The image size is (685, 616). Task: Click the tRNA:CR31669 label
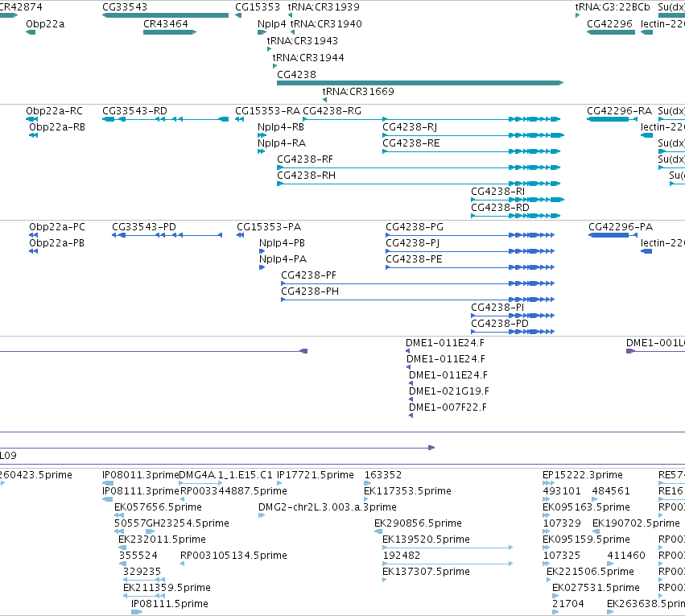pos(358,91)
